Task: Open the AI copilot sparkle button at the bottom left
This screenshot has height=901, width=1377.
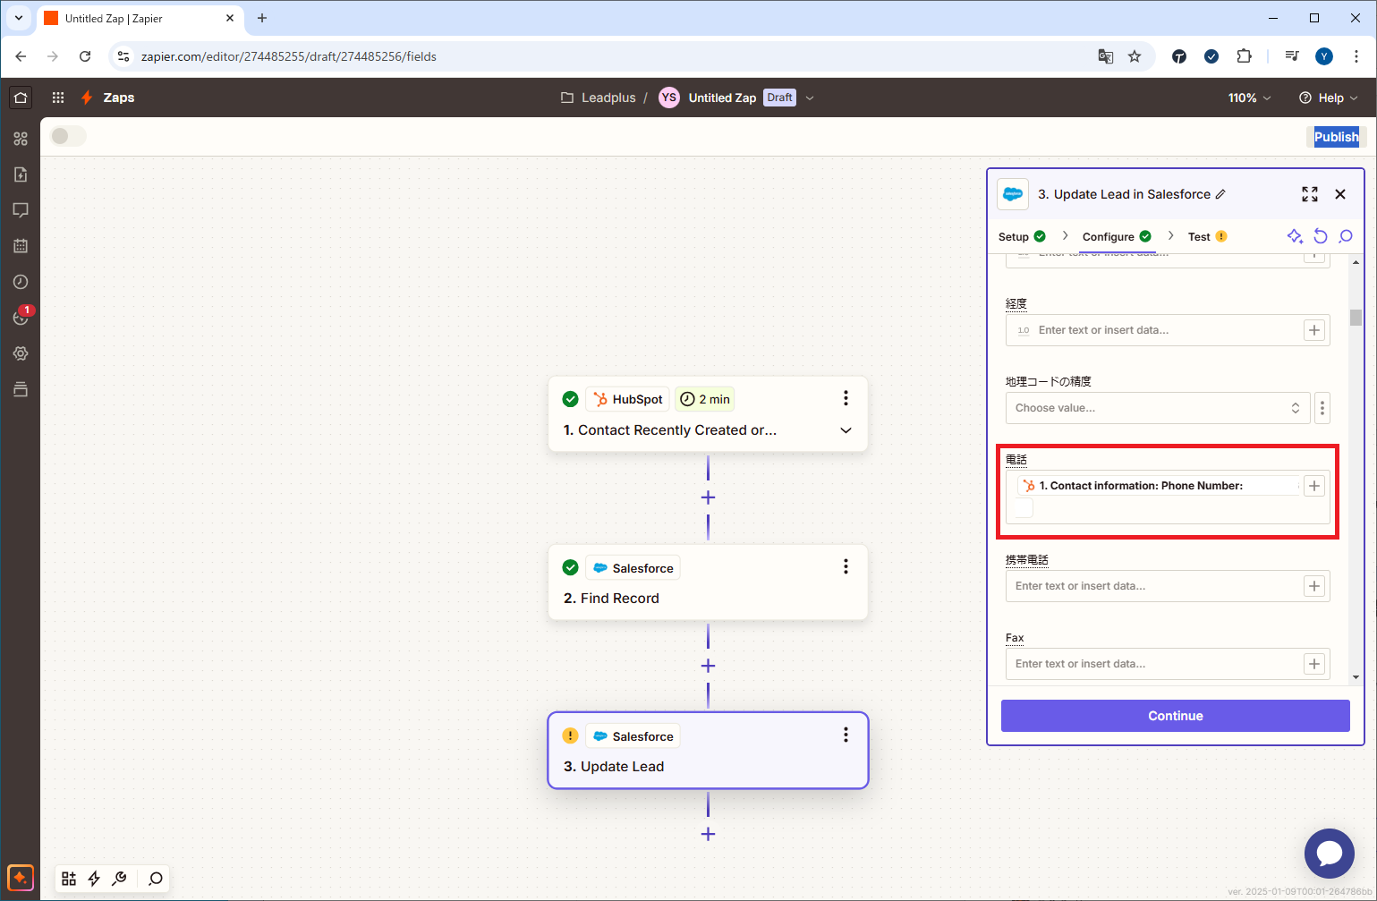Action: coord(21,878)
